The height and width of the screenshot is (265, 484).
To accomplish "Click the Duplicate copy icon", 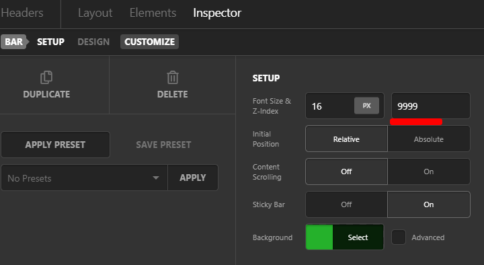I will coord(46,77).
